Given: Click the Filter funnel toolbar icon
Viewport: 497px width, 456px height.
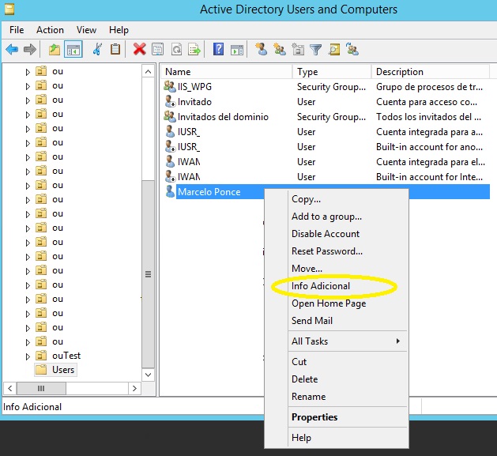Looking at the screenshot, I should [x=315, y=49].
